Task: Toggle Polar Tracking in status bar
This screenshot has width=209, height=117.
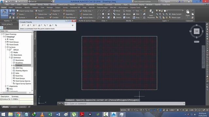Action: [141, 110]
